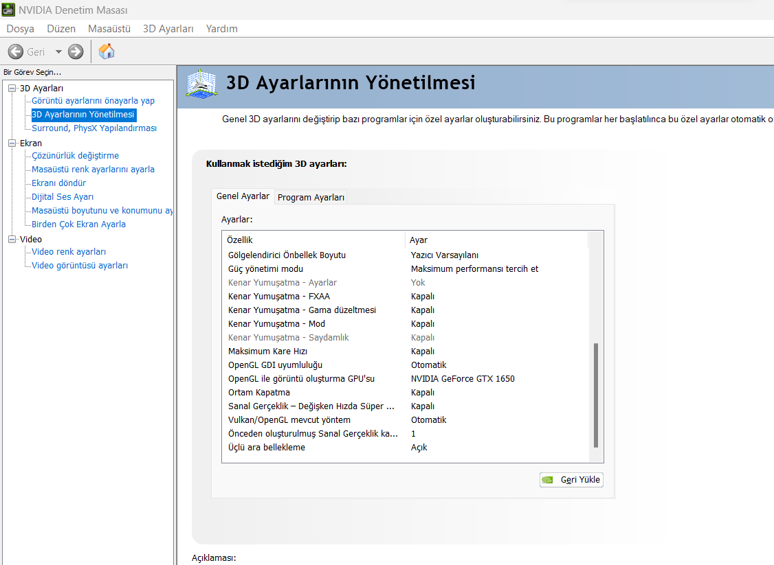Click value Maksimum performansı tercih et
Image resolution: width=774 pixels, height=565 pixels.
[x=474, y=268]
